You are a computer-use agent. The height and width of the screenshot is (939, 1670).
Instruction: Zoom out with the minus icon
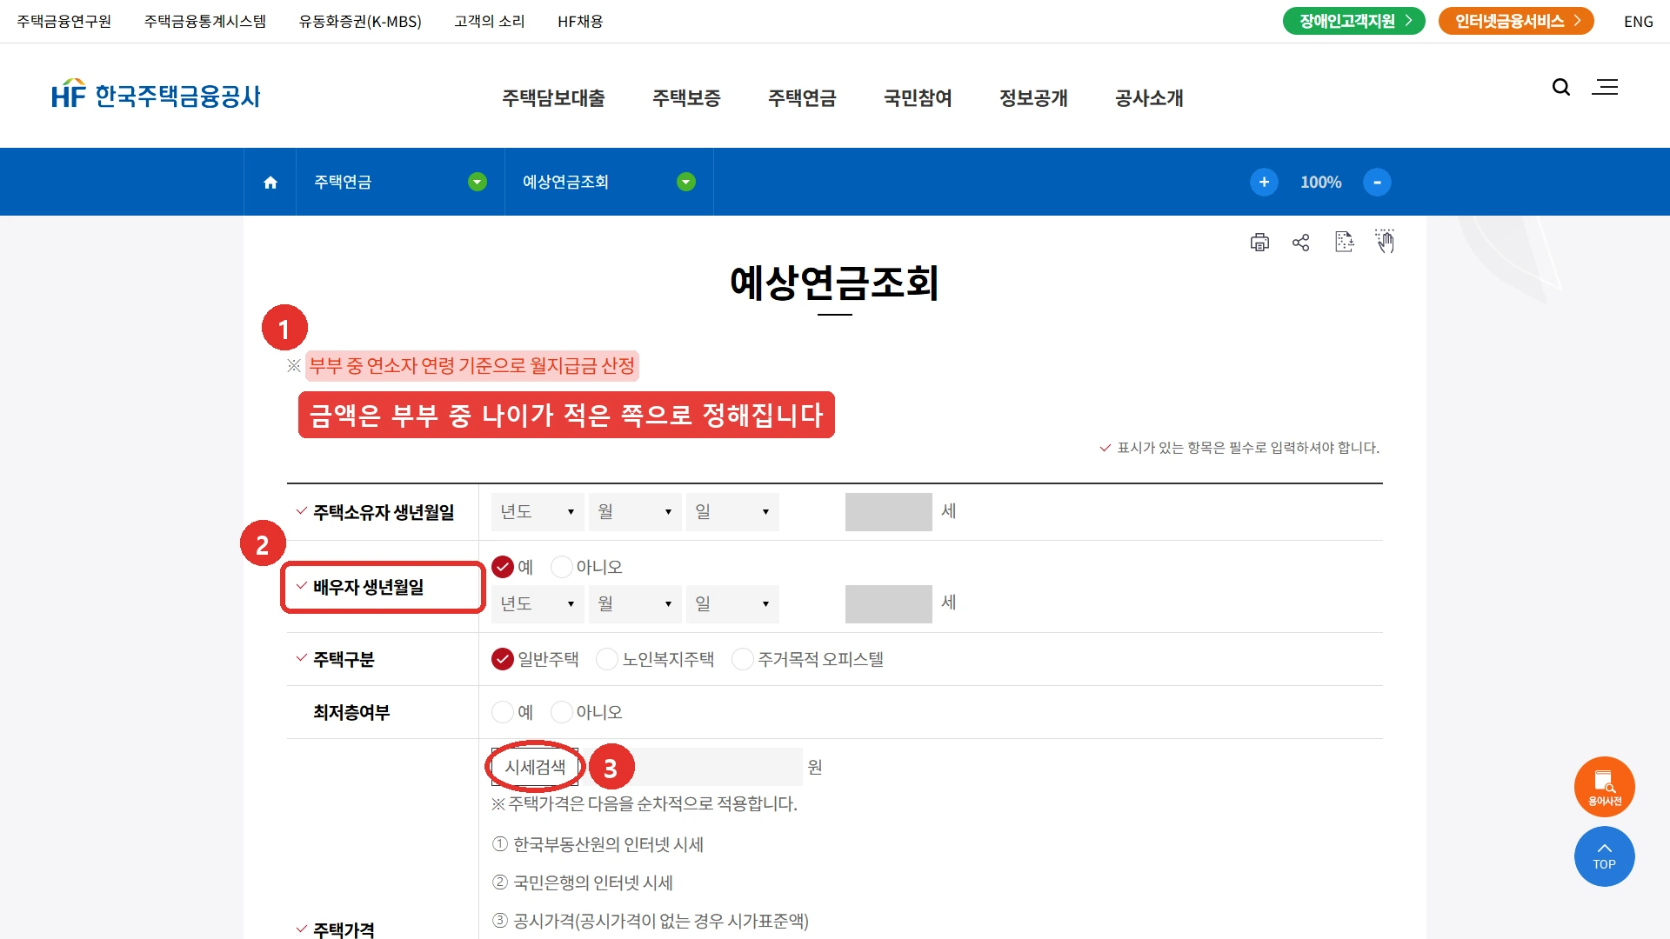tap(1377, 182)
